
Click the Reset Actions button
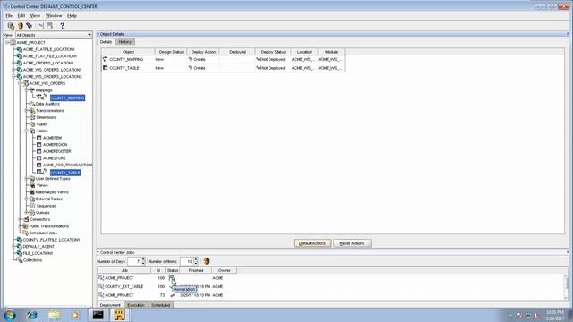[352, 243]
